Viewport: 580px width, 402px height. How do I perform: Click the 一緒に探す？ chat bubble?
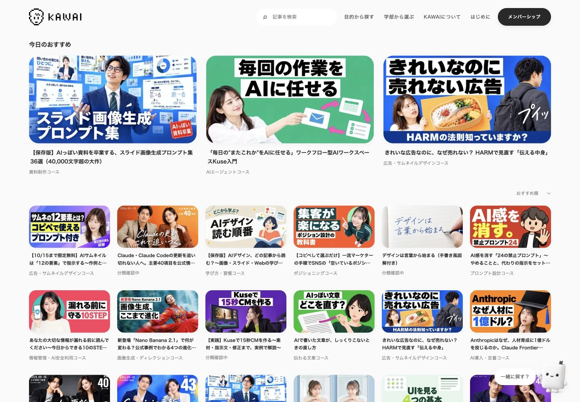[515, 377]
